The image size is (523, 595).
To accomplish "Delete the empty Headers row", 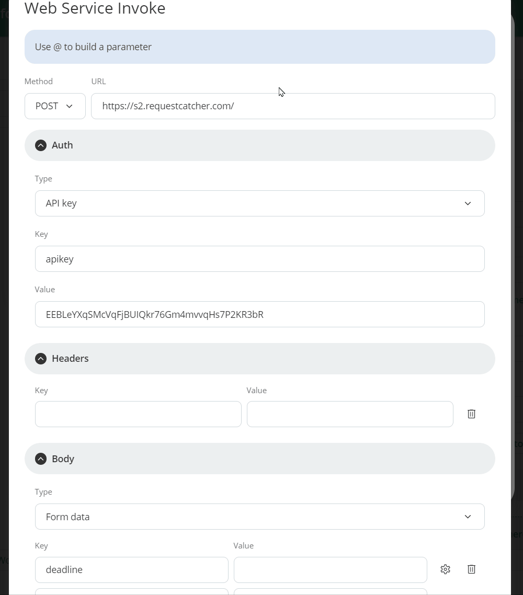I will [x=471, y=414].
